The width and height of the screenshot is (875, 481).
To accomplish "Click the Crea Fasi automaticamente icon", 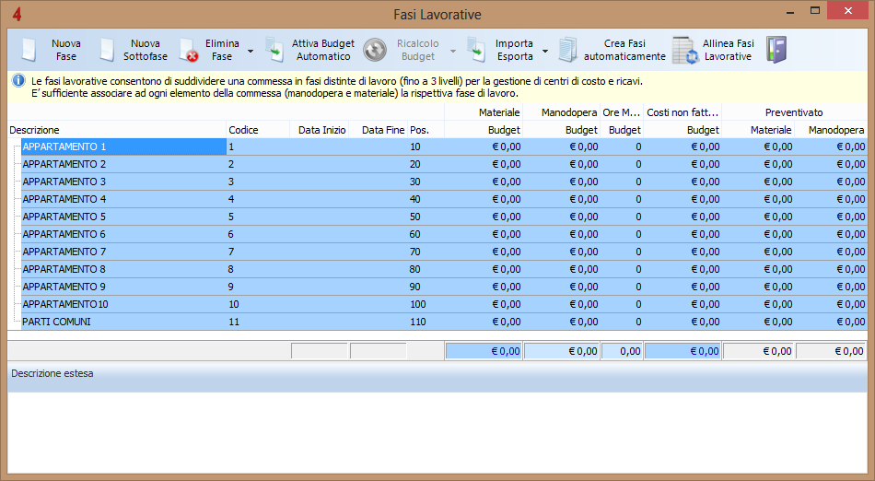I will [x=567, y=50].
